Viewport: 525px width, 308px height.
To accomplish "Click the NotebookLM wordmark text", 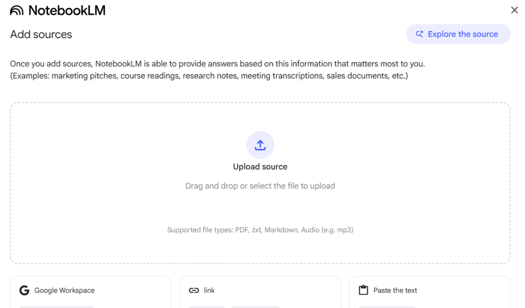I will click(67, 10).
